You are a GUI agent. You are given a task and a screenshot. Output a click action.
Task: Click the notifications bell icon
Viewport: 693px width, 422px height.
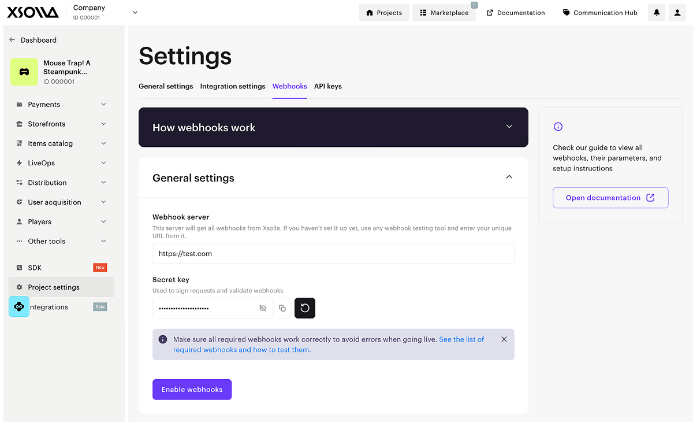click(657, 13)
